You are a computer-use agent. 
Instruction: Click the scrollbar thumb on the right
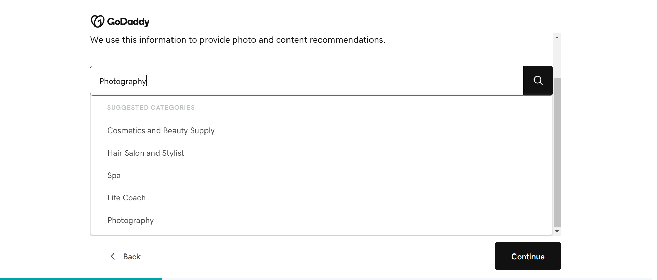point(557,153)
